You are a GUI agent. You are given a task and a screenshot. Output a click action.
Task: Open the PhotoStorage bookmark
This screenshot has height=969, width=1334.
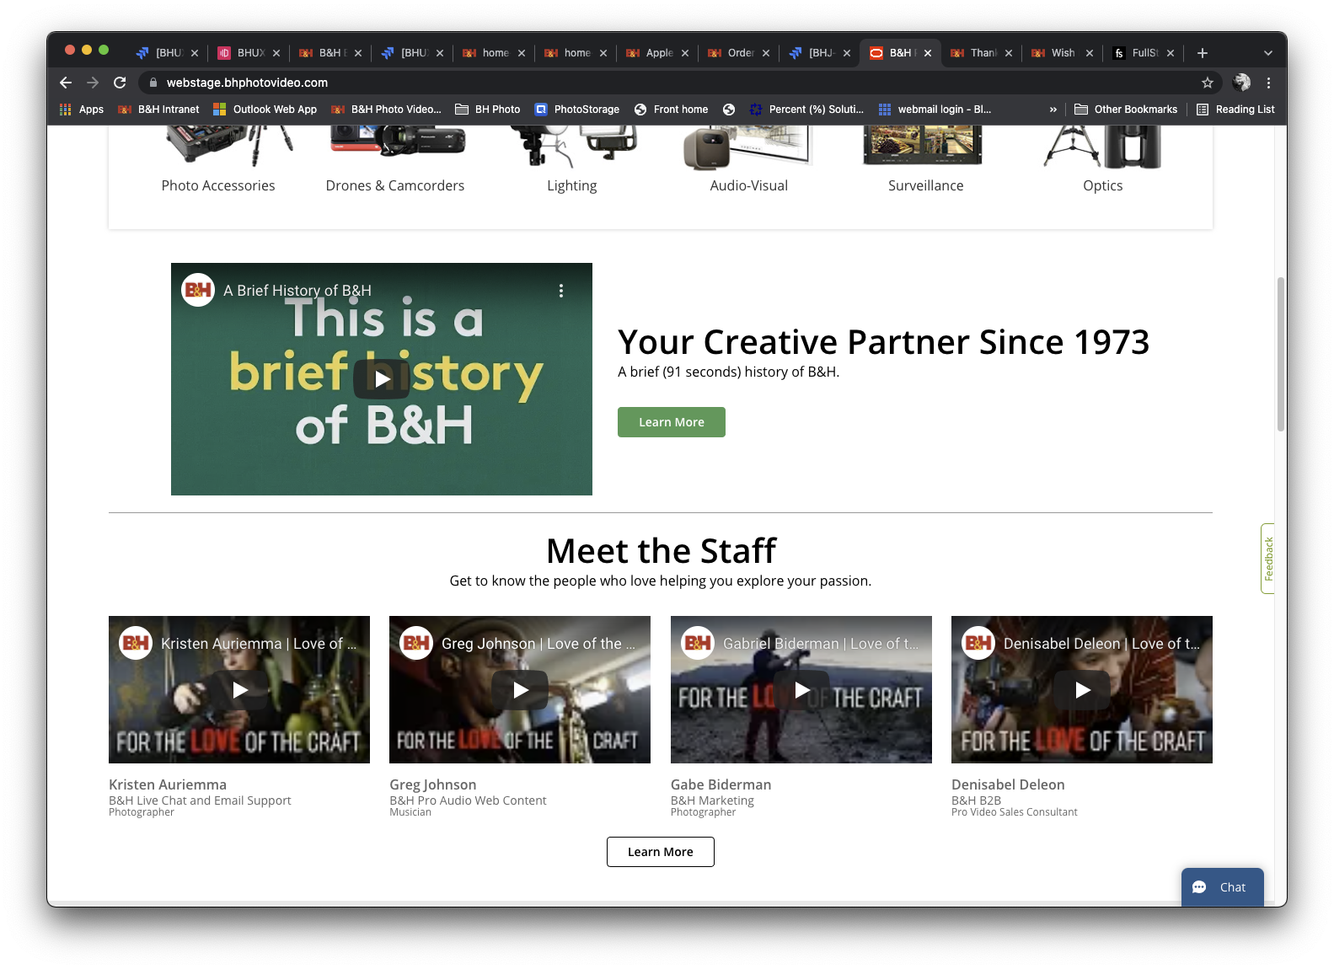pyautogui.click(x=577, y=110)
